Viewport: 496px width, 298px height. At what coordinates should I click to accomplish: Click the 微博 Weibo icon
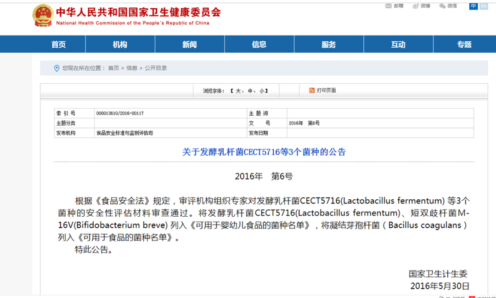click(x=416, y=6)
